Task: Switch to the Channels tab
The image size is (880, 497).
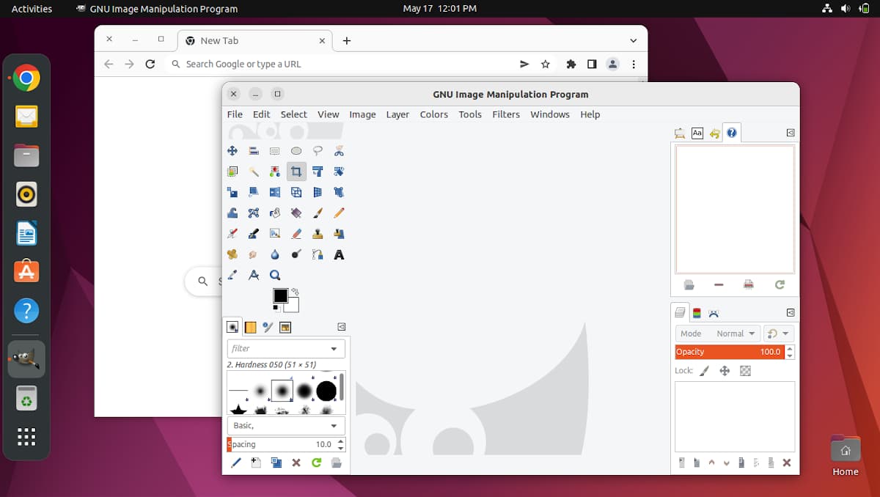Action: [697, 313]
